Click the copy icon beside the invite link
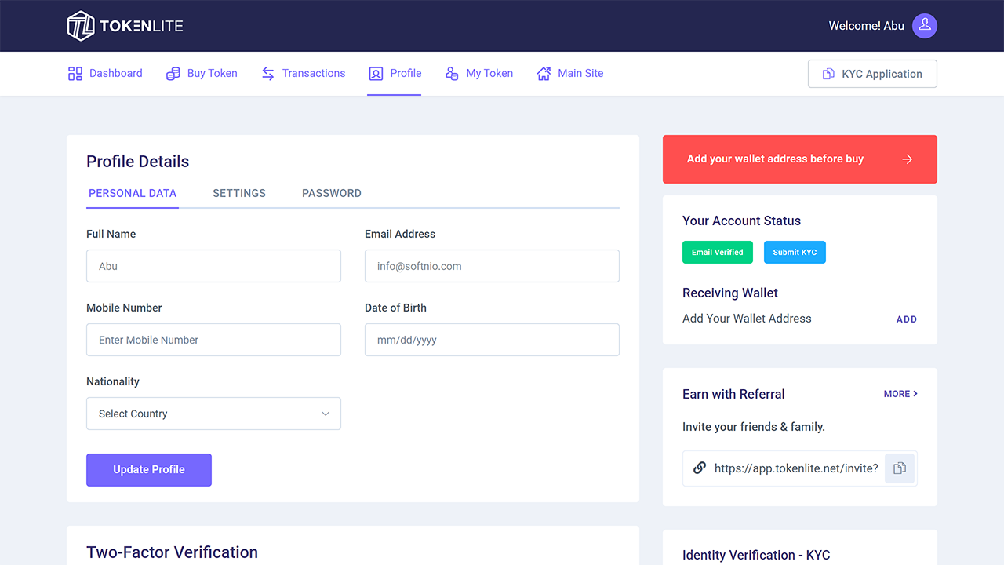This screenshot has height=565, width=1004. [x=899, y=468]
